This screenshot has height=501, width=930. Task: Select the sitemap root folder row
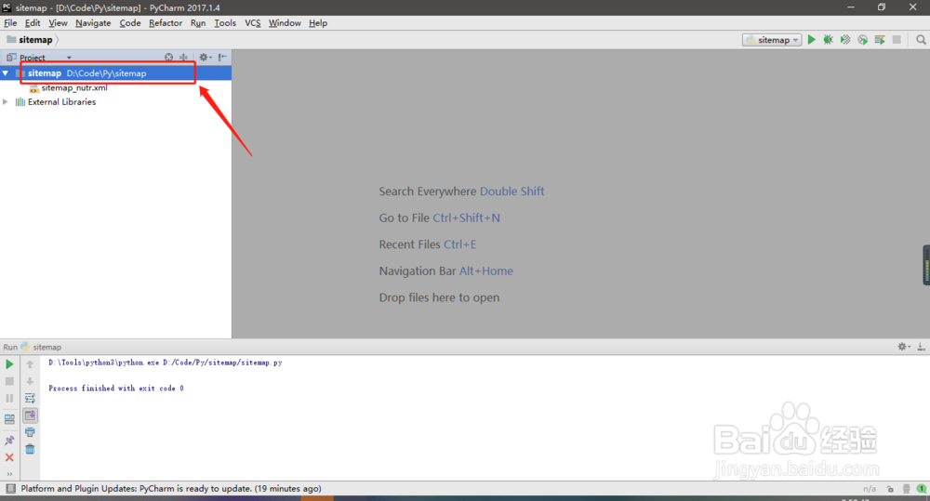[x=115, y=73]
